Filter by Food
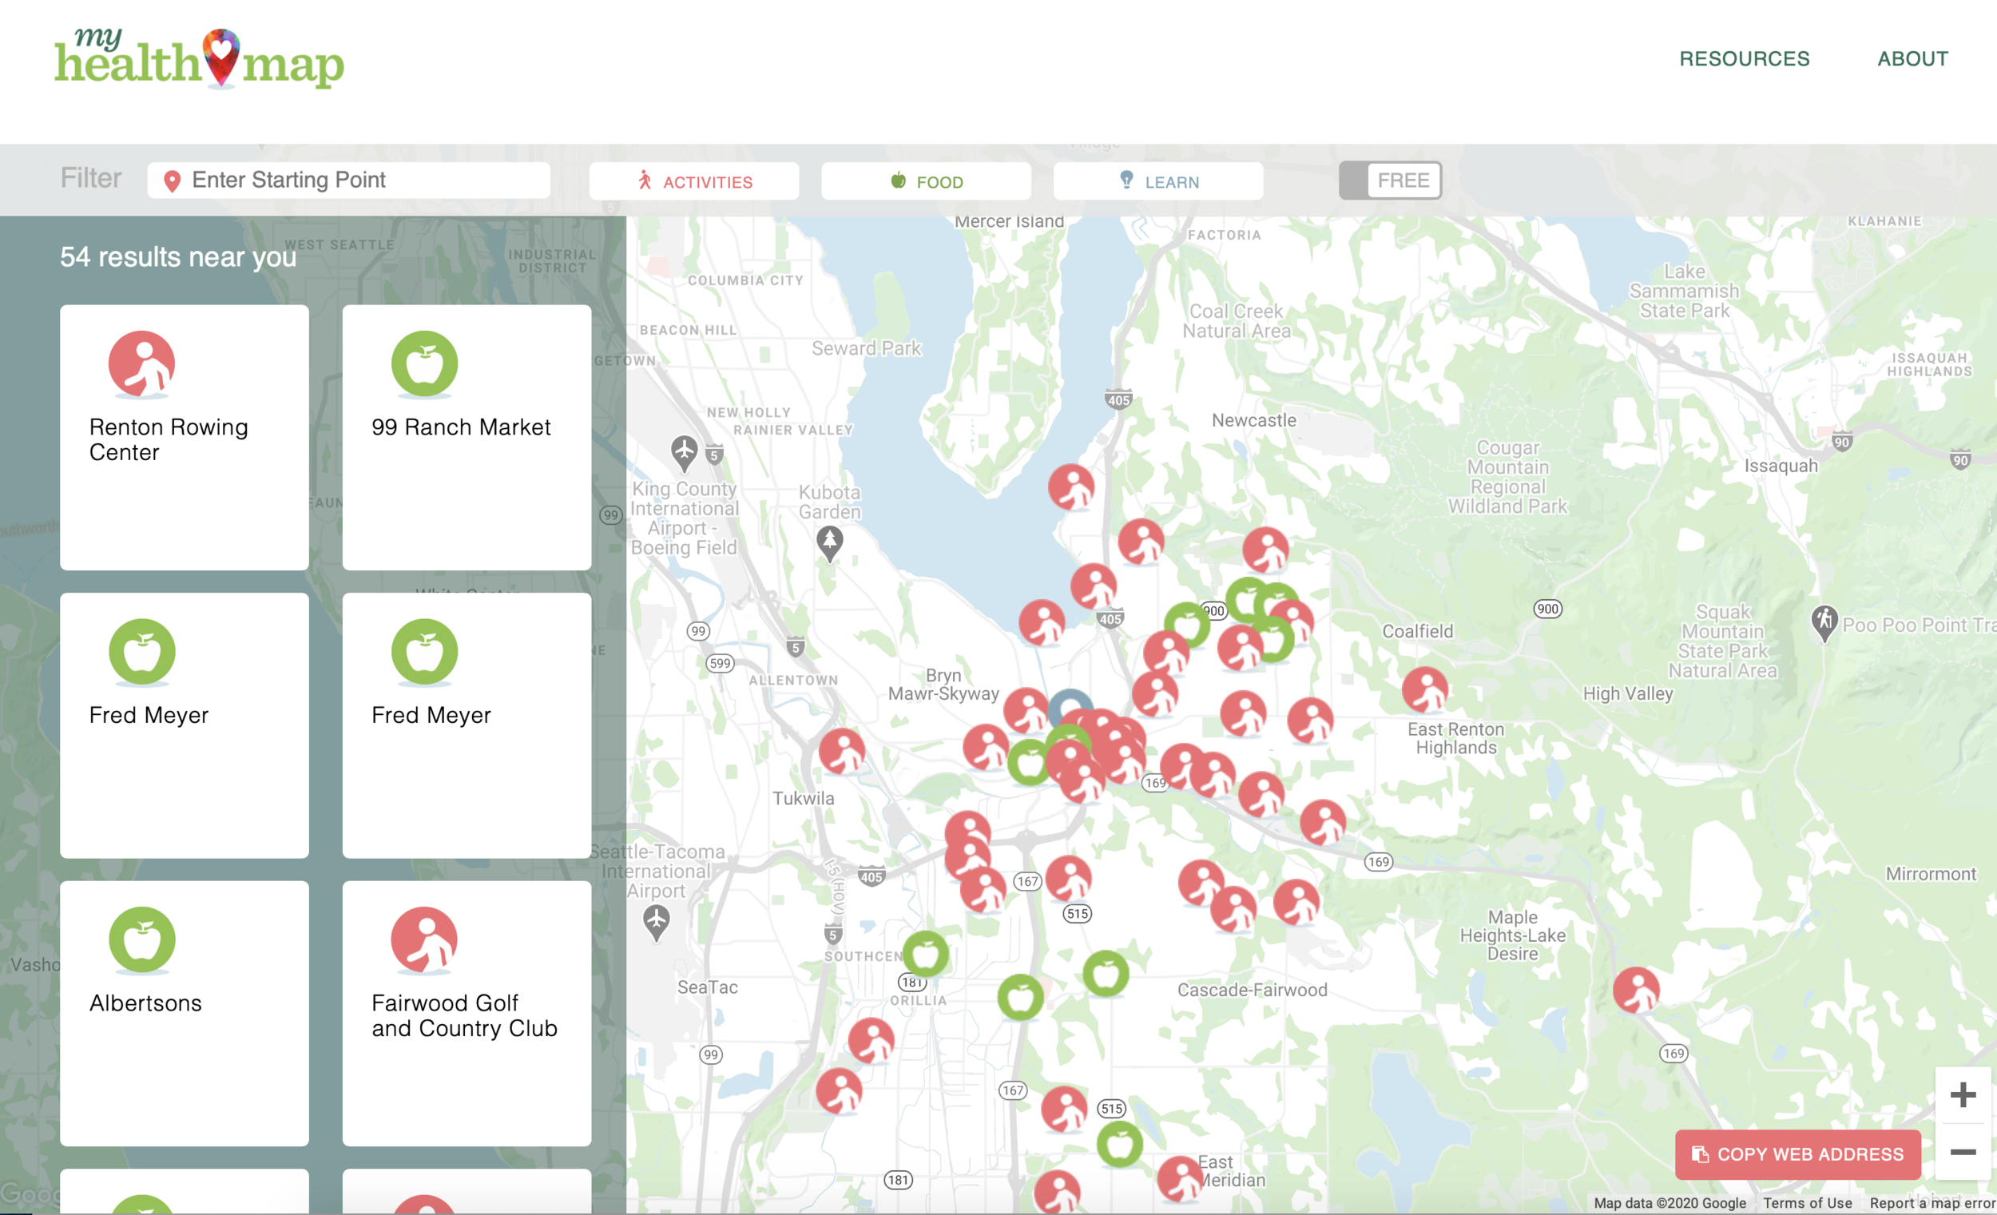1997x1215 pixels. pos(926,181)
